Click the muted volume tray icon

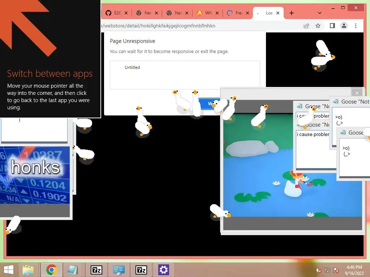[318, 270]
